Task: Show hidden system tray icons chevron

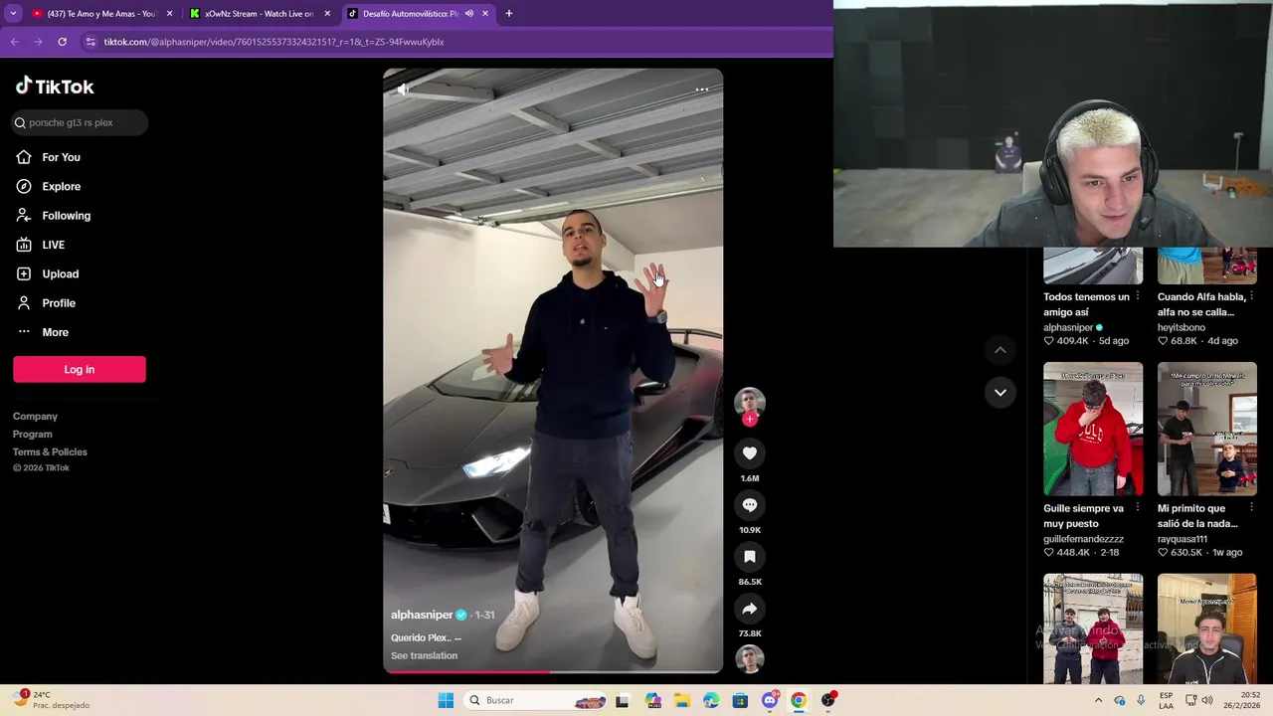Action: pos(1098,700)
